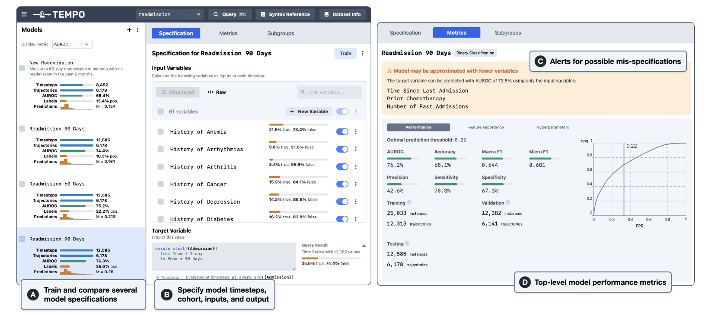This screenshot has height=316, width=718.
Task: Open options menu for the History of Depression row
Action: (x=356, y=201)
